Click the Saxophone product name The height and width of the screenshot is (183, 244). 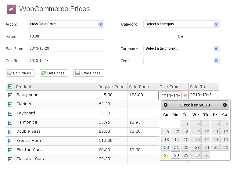click(x=27, y=95)
